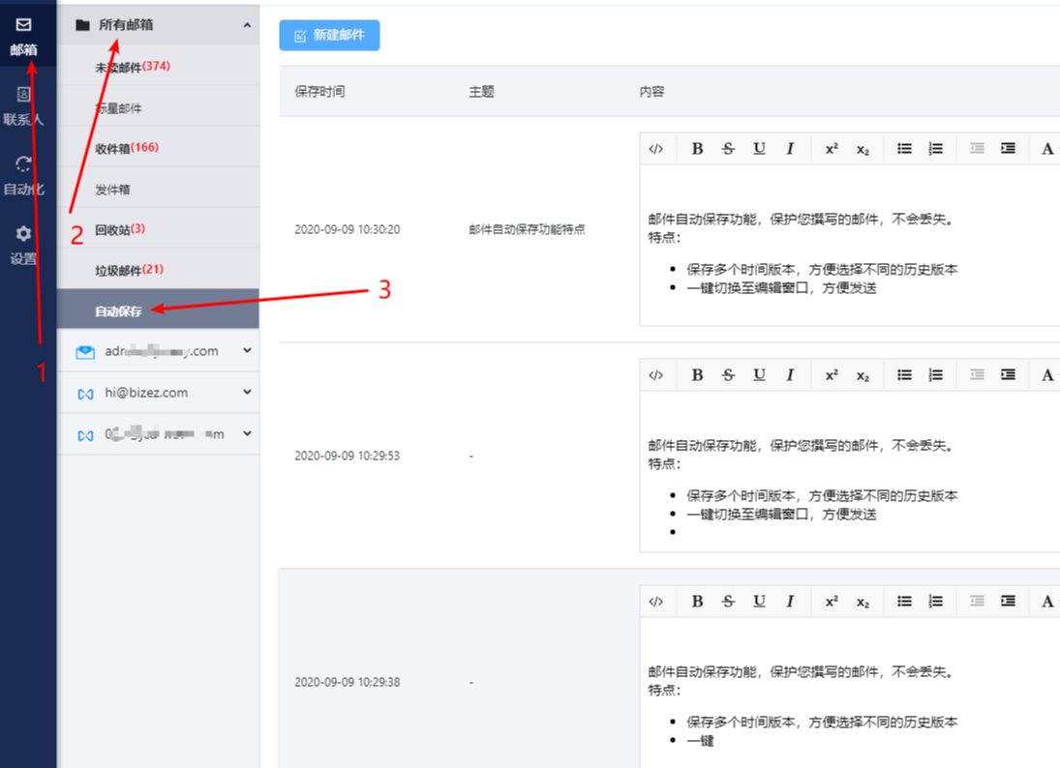Select the 自动保存 folder
The width and height of the screenshot is (1060, 768).
coord(118,311)
